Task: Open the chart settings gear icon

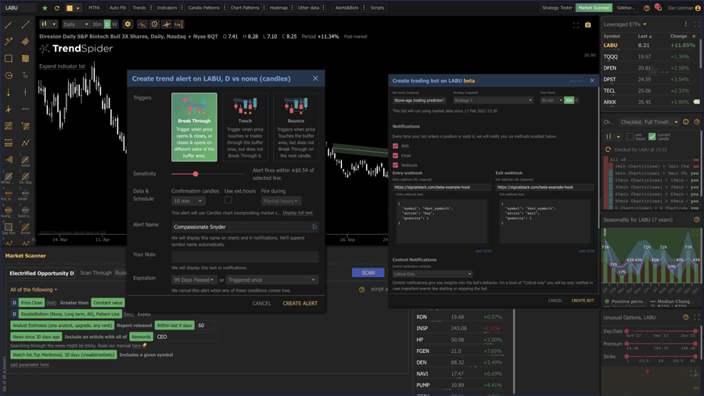Action: coord(128,24)
